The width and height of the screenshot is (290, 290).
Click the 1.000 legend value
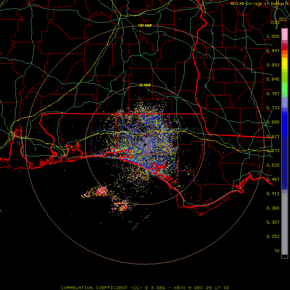pyautogui.click(x=273, y=36)
